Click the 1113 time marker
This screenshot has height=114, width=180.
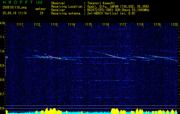click(x=54, y=24)
